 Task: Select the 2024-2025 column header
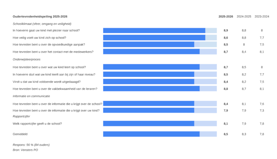click(244, 17)
